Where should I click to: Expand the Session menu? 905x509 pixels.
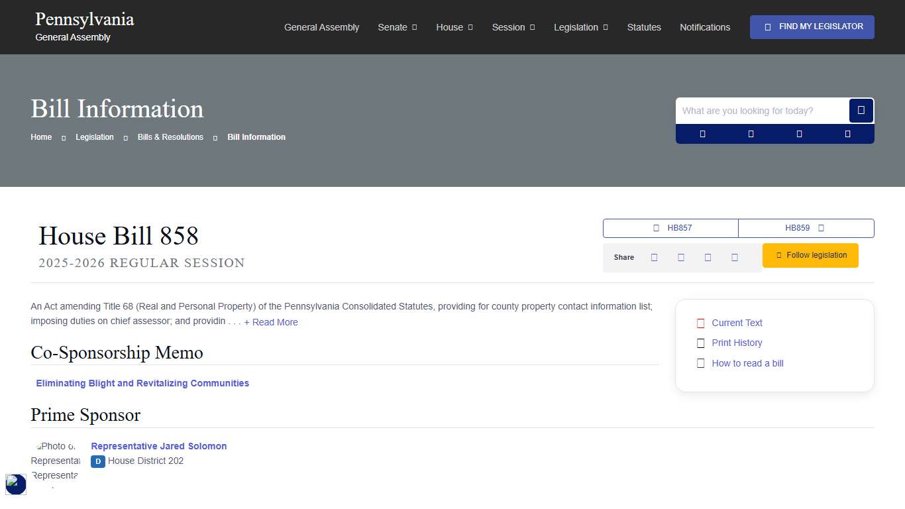pyautogui.click(x=513, y=27)
